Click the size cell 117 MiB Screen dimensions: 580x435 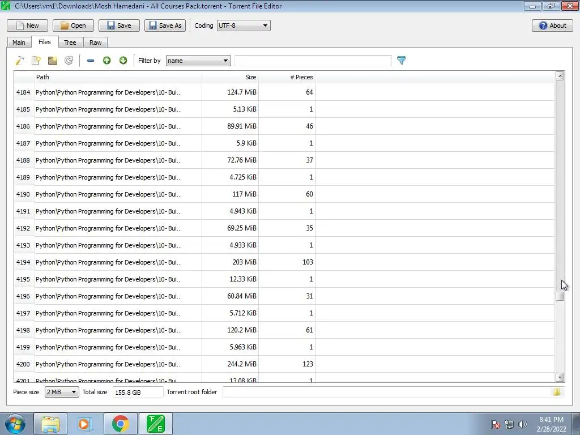tap(230, 194)
